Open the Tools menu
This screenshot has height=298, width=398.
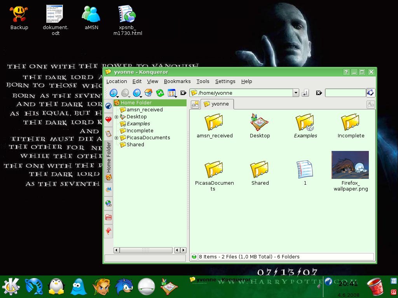(x=203, y=81)
